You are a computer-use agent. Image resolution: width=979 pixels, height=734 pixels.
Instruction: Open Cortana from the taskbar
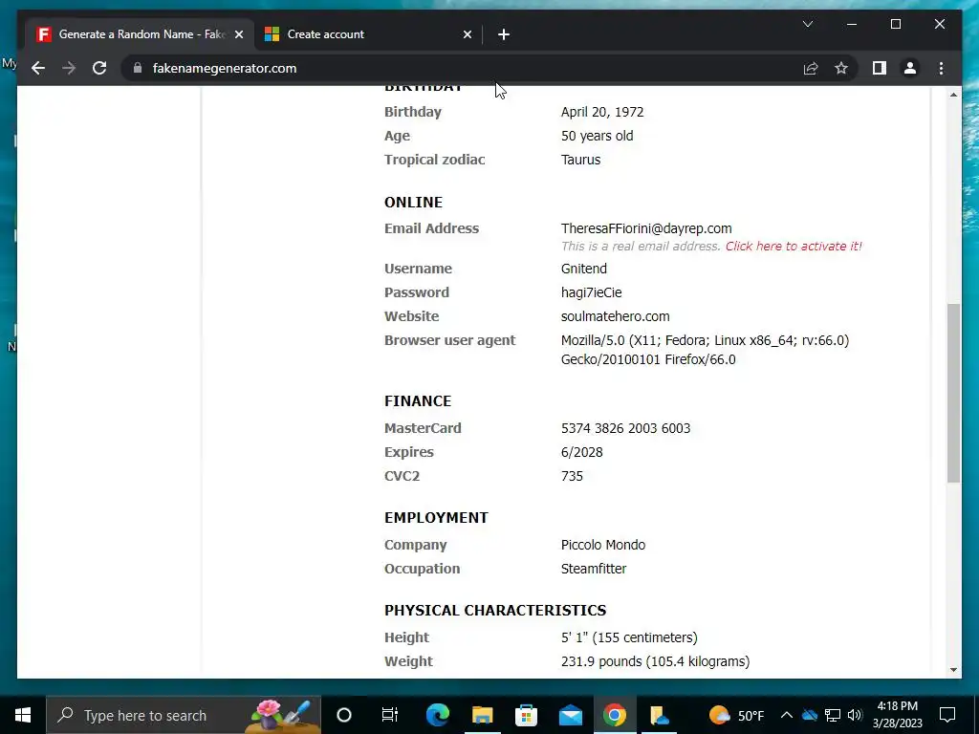[344, 715]
